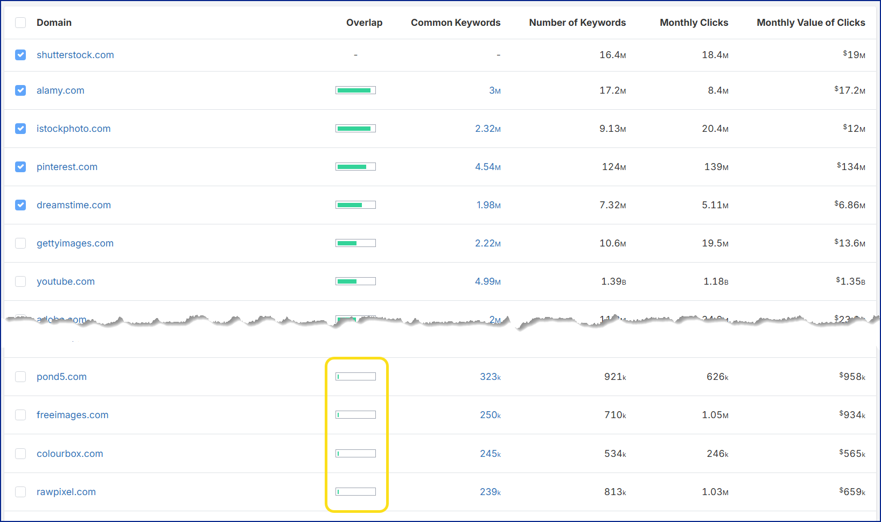
Task: Open the colourbox.com domain link
Action: [70, 454]
